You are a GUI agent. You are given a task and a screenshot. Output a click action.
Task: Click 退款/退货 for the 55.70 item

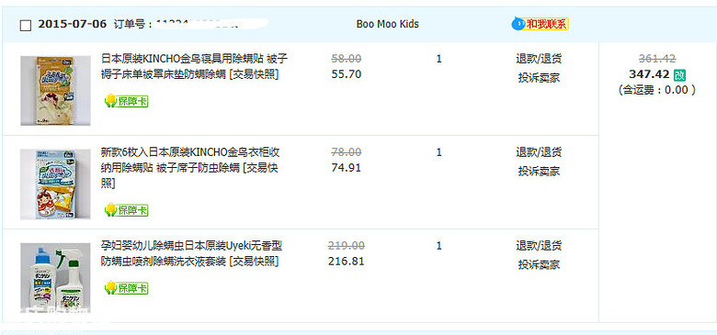pyautogui.click(x=539, y=59)
